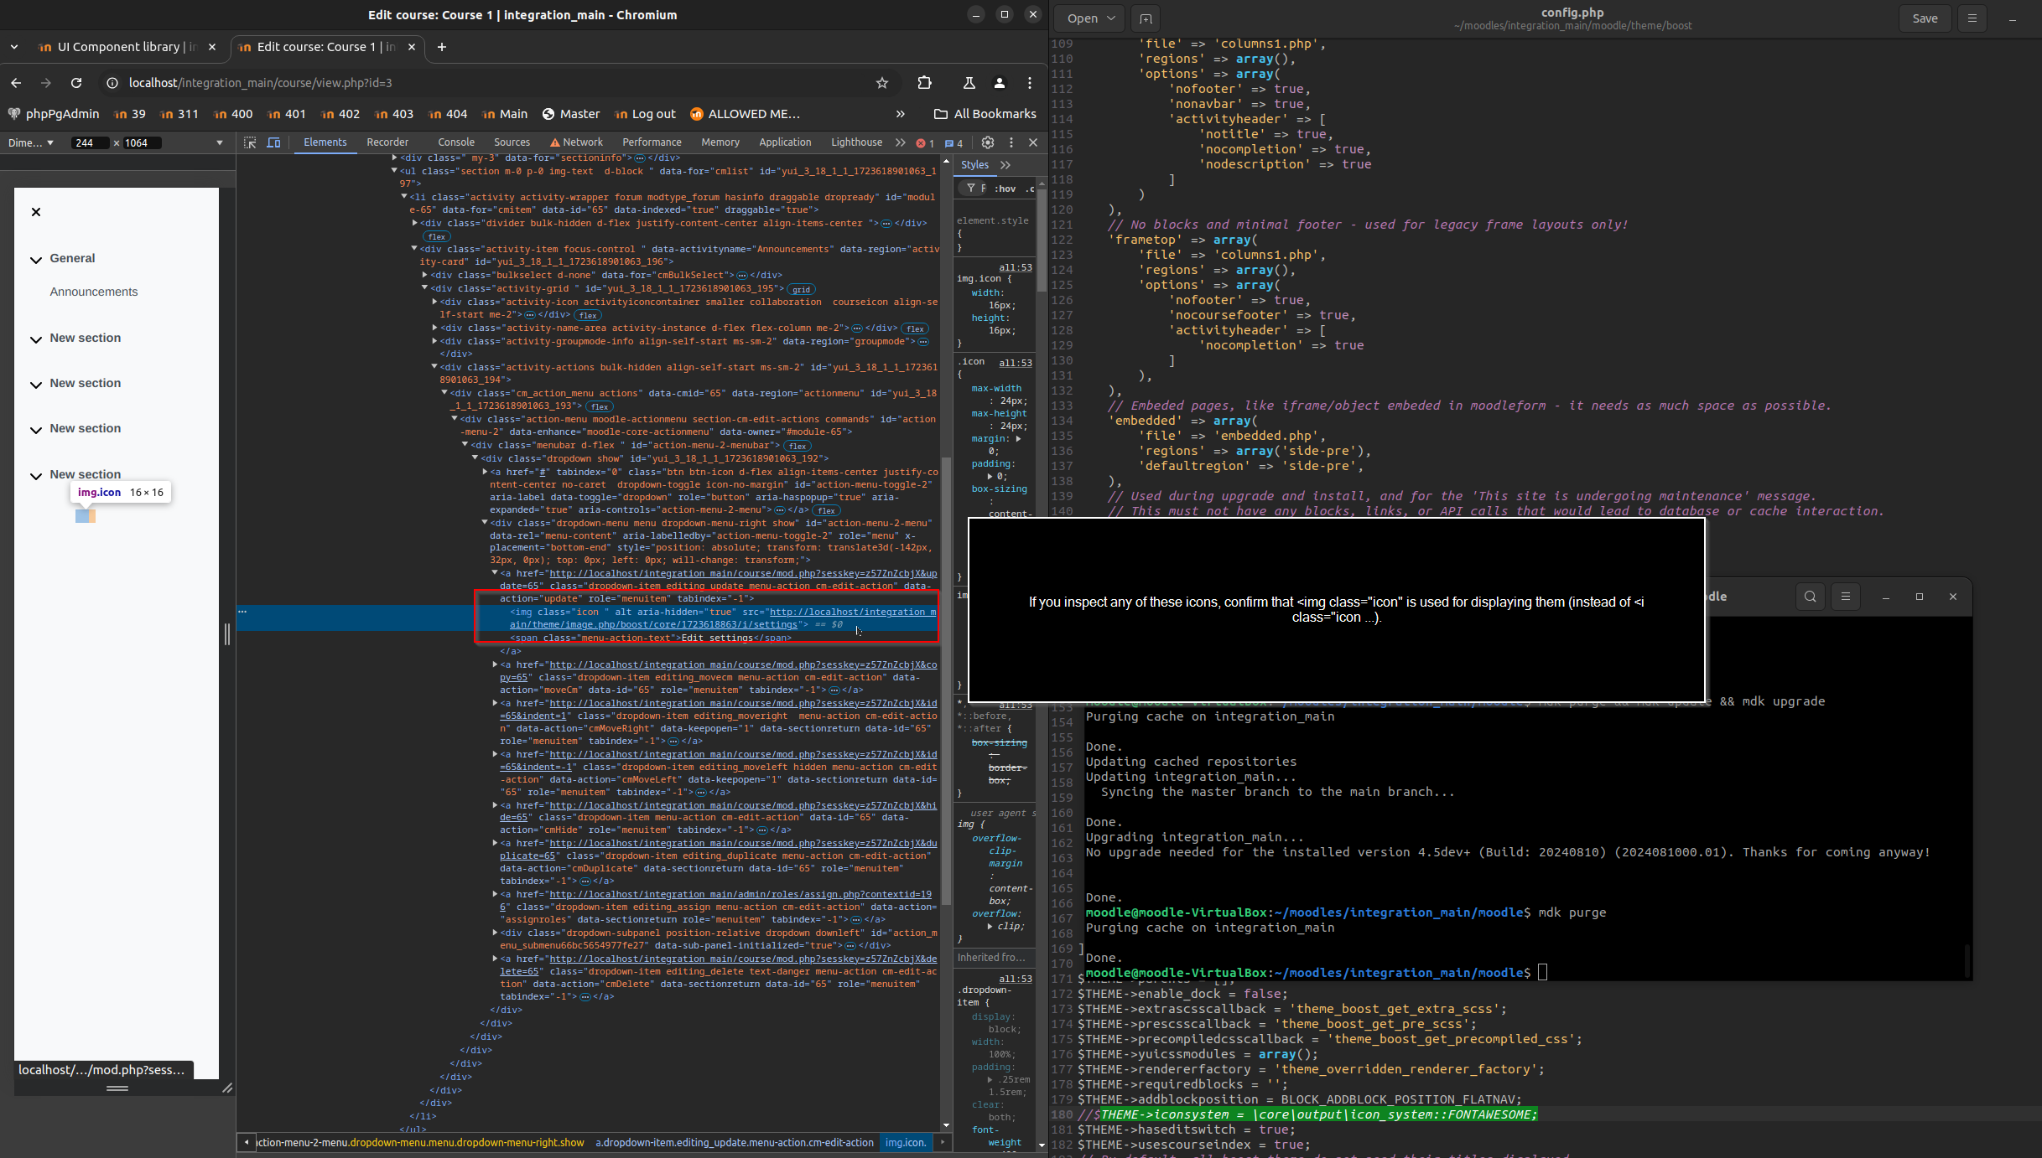Collapse the General section chevron

pos(36,260)
